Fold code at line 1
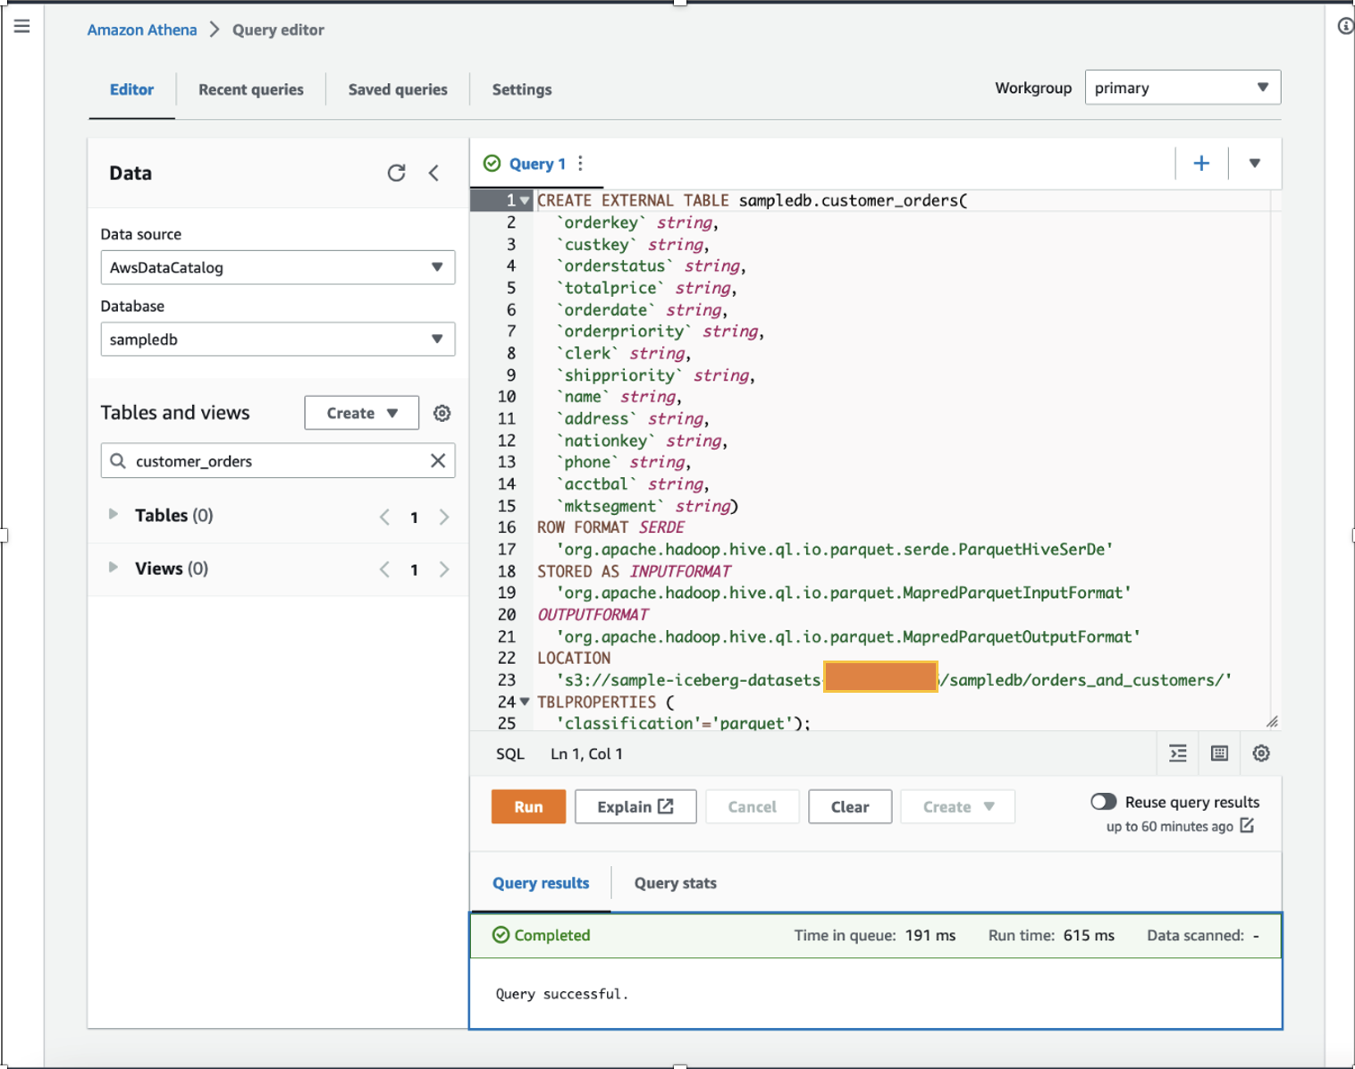 pyautogui.click(x=525, y=200)
